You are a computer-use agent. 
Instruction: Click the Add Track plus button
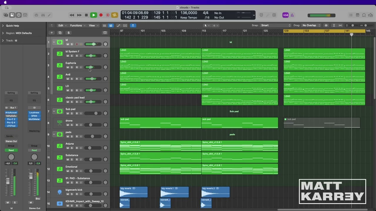(52, 33)
